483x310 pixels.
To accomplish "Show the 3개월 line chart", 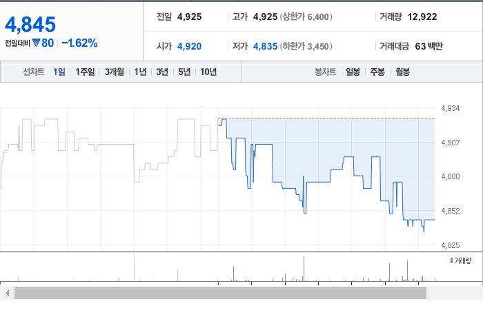I will coord(115,72).
